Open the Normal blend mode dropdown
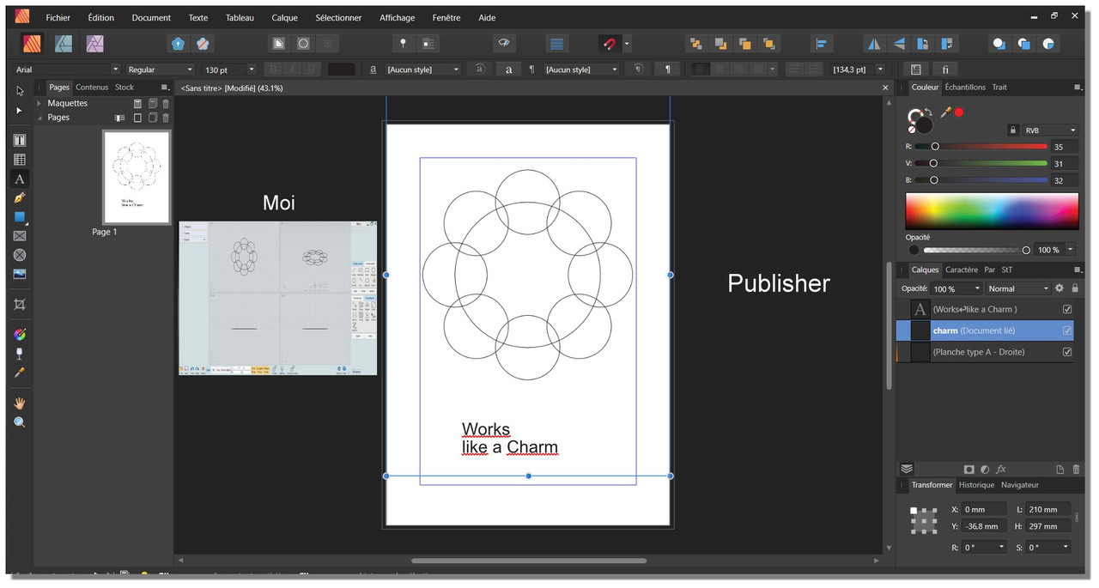Screen dimensions: 1099x588 coord(1018,288)
